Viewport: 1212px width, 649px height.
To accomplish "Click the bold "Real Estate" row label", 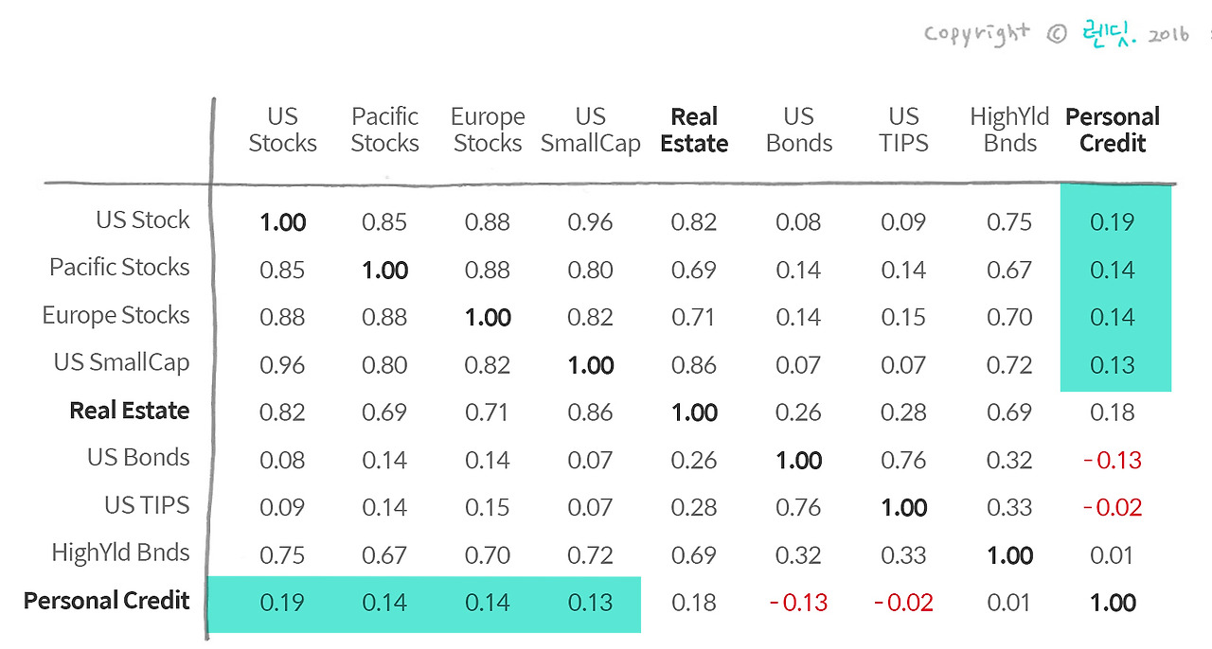I will pos(130,411).
